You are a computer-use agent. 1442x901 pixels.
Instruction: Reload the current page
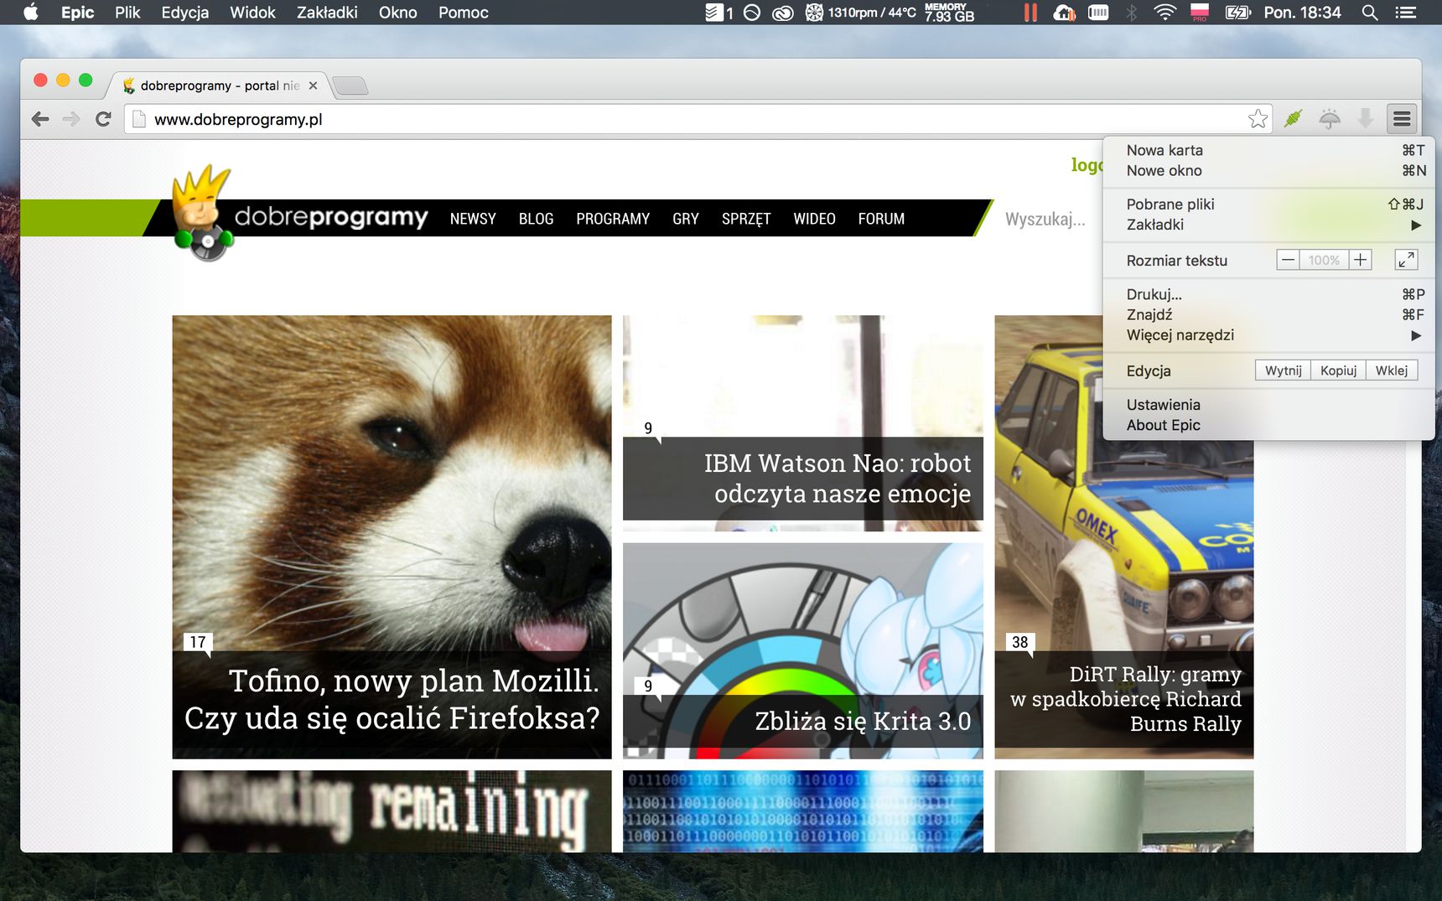tap(103, 119)
